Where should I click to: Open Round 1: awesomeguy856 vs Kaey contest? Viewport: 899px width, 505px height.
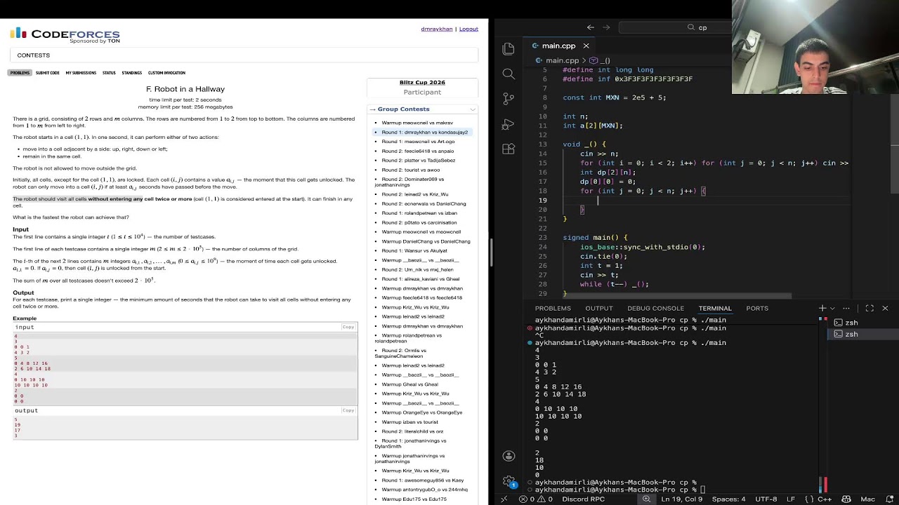[x=423, y=480]
